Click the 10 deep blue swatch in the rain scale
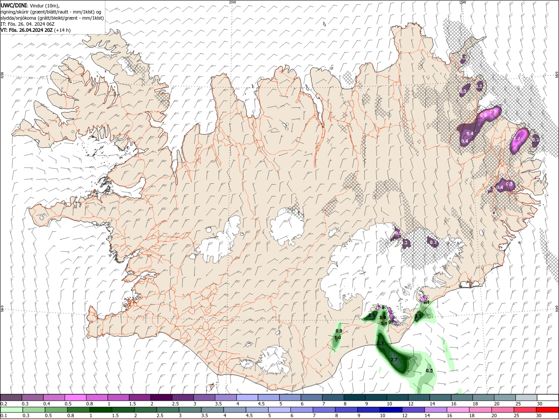 pyautogui.click(x=390, y=409)
